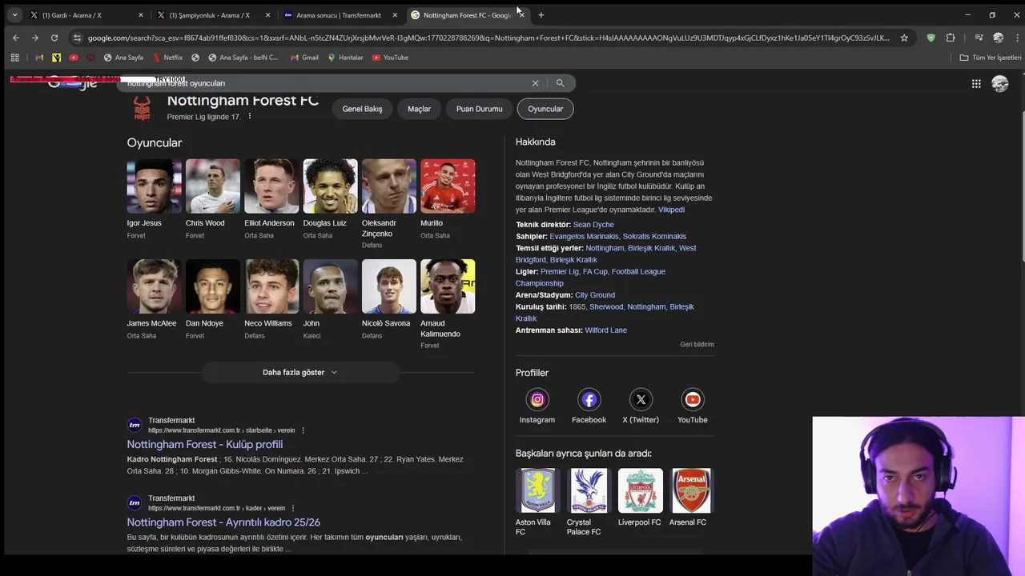Open Sean Dyche manager link

pos(593,225)
